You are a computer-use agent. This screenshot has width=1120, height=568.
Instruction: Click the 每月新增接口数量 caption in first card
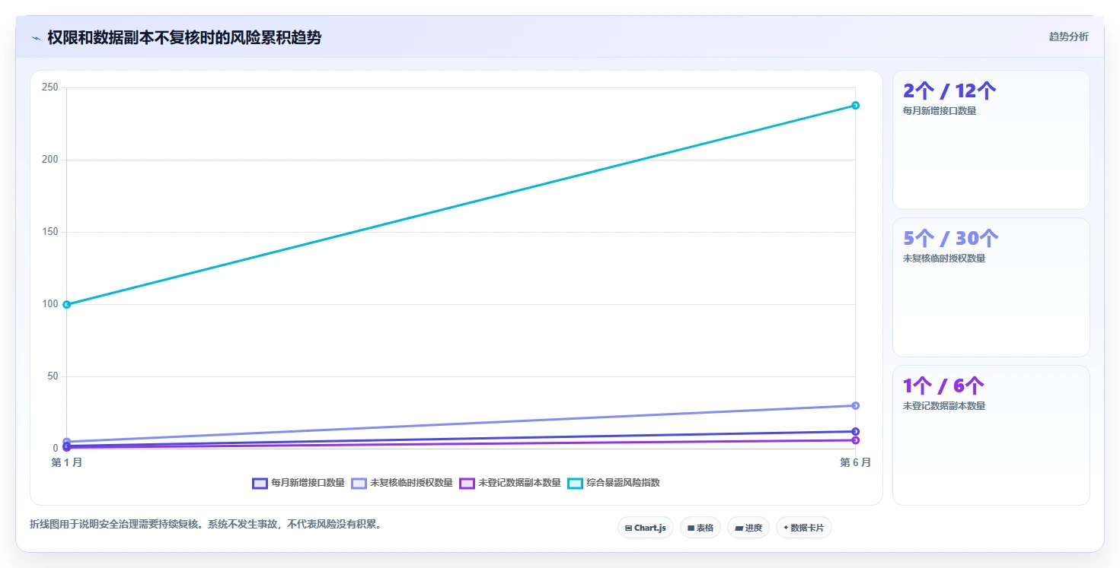940,111
